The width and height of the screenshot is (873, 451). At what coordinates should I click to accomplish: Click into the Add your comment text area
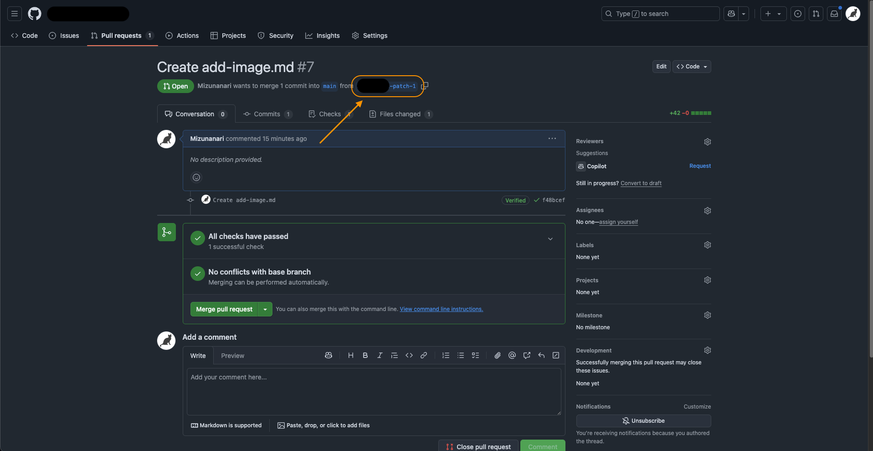[x=374, y=391]
